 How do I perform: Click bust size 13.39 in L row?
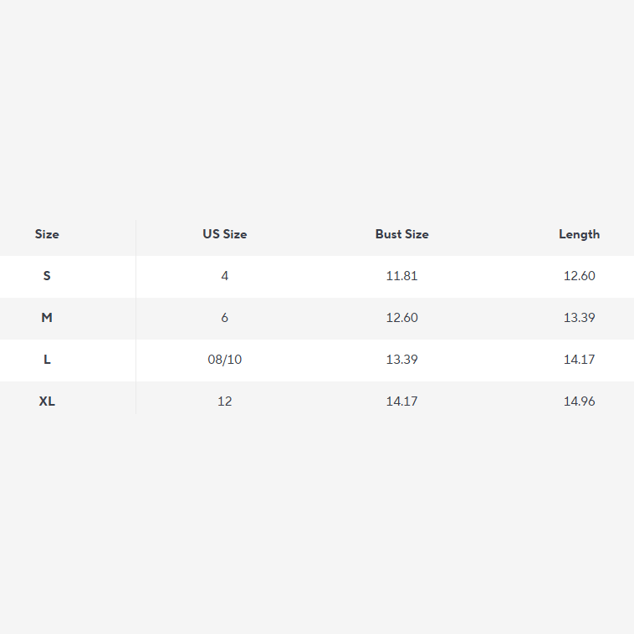point(401,360)
